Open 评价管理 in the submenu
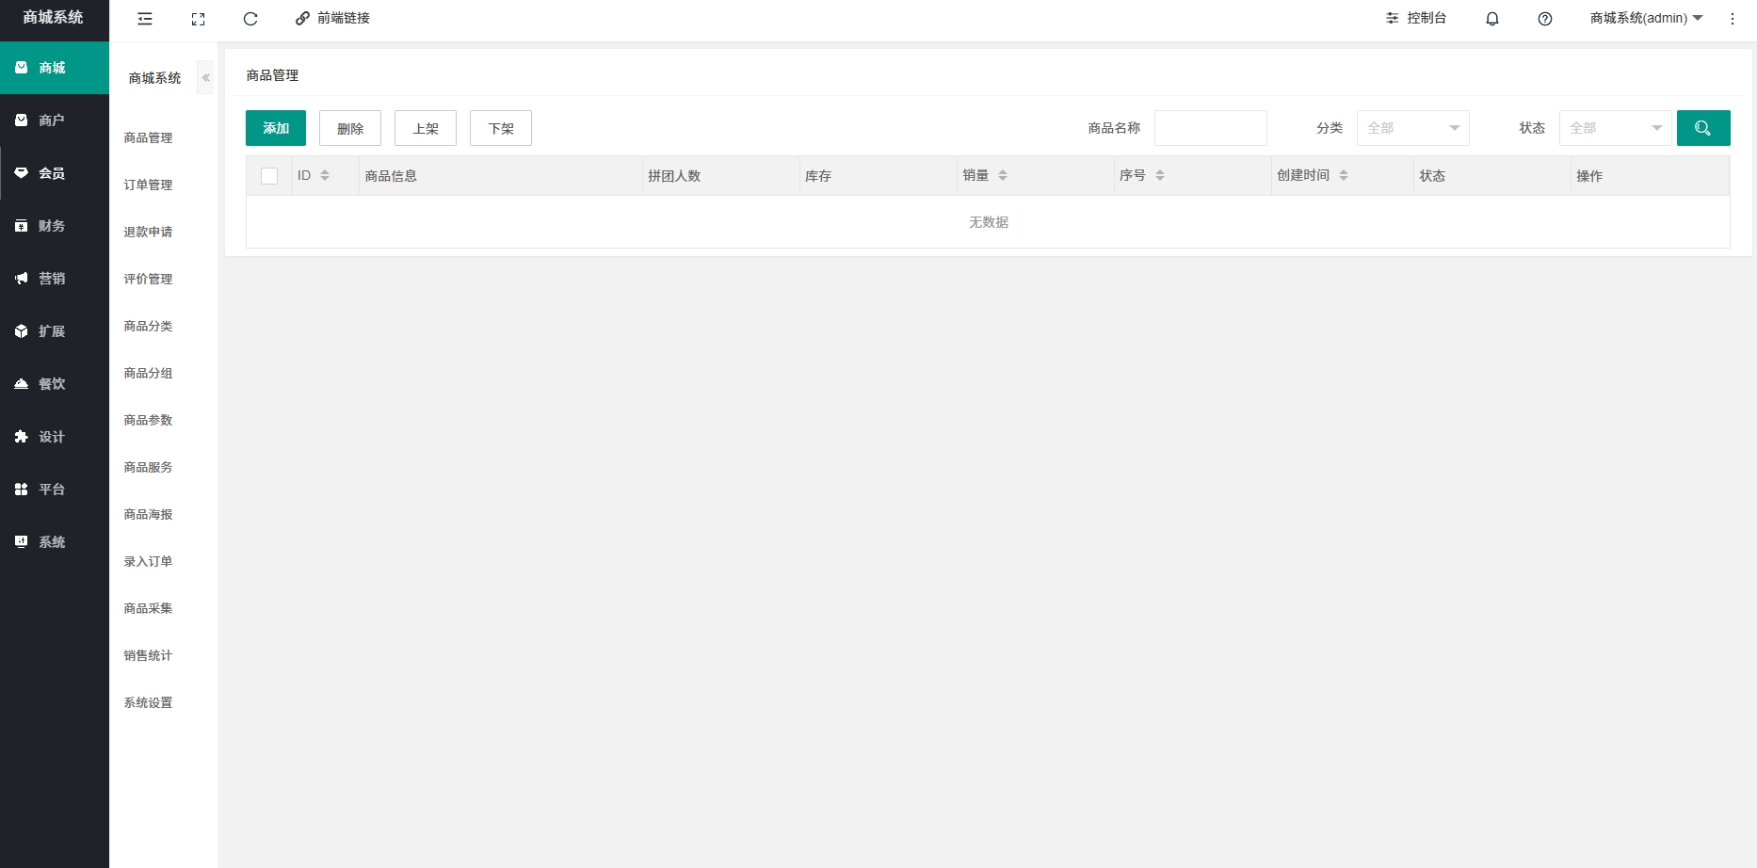 pos(148,279)
